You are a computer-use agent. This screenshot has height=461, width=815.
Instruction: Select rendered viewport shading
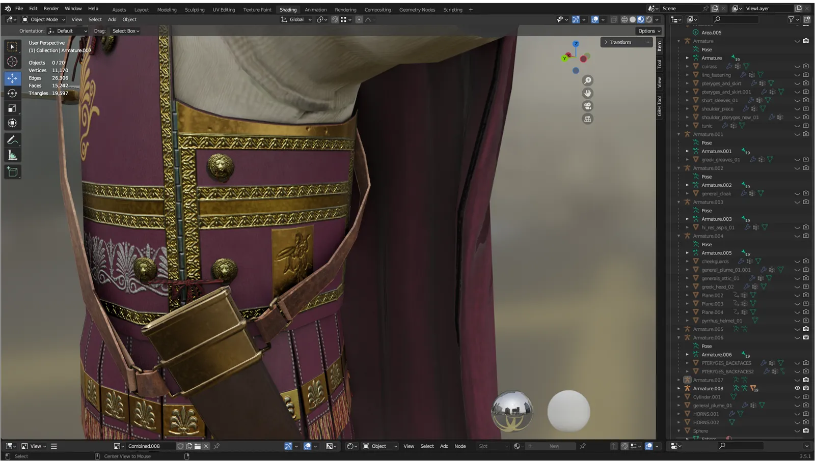649,19
